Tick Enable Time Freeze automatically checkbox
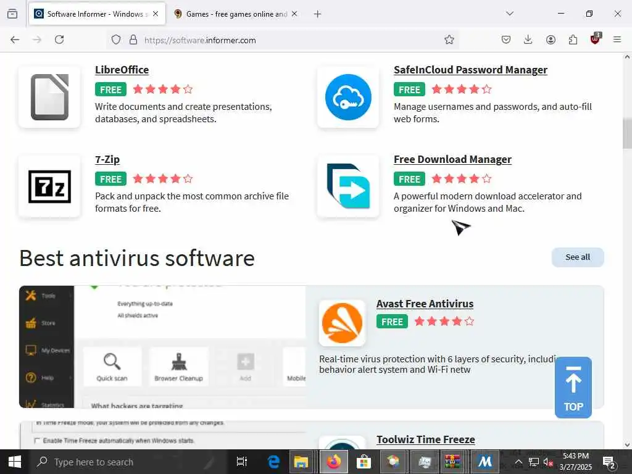The height and width of the screenshot is (474, 632). click(37, 441)
